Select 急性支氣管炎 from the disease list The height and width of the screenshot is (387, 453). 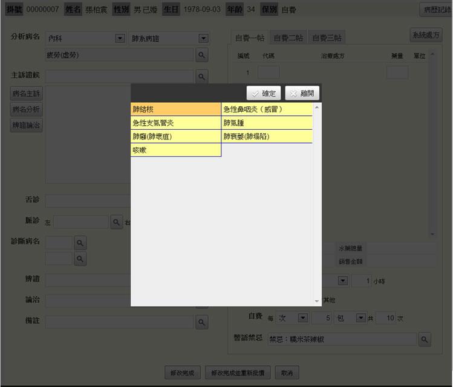(x=175, y=123)
